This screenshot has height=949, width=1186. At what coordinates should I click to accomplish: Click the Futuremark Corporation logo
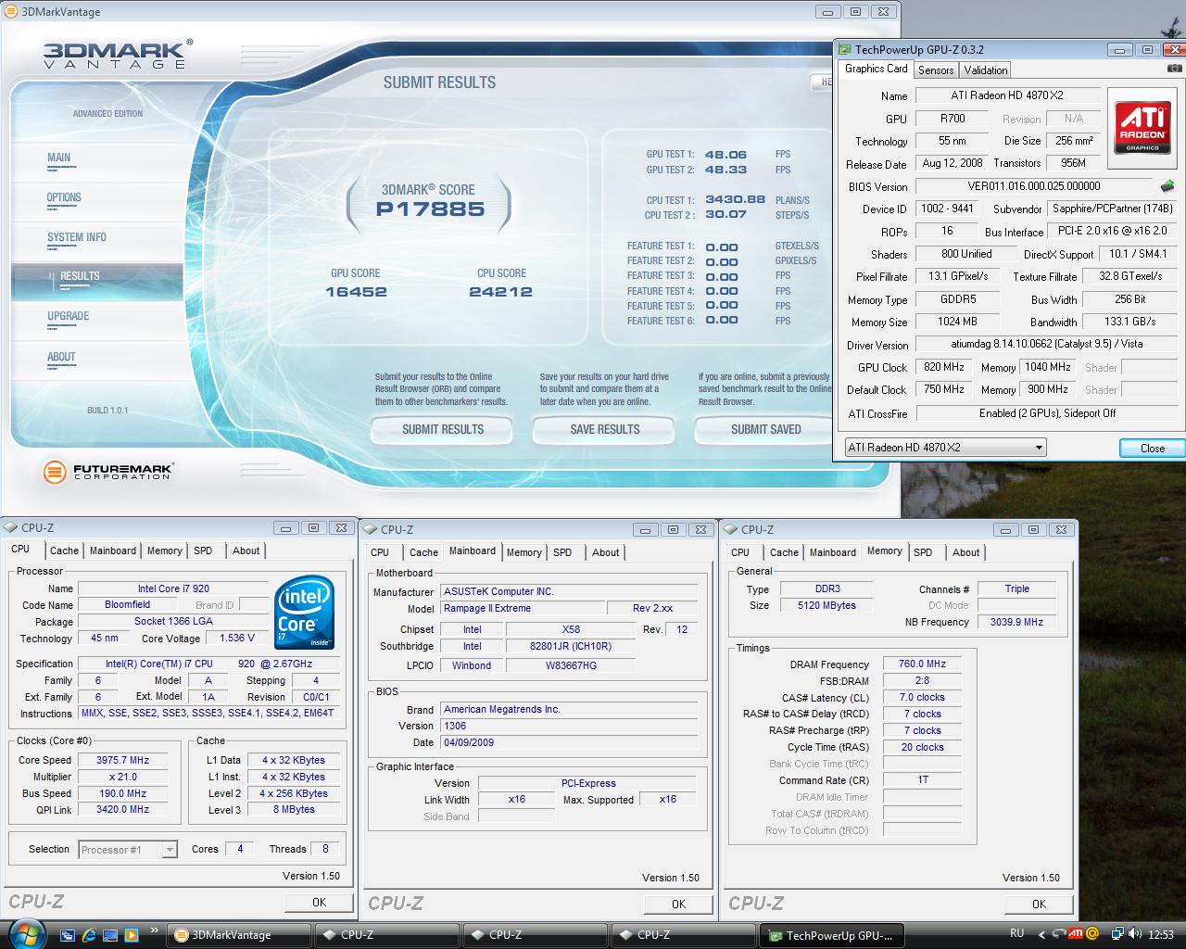coord(107,472)
